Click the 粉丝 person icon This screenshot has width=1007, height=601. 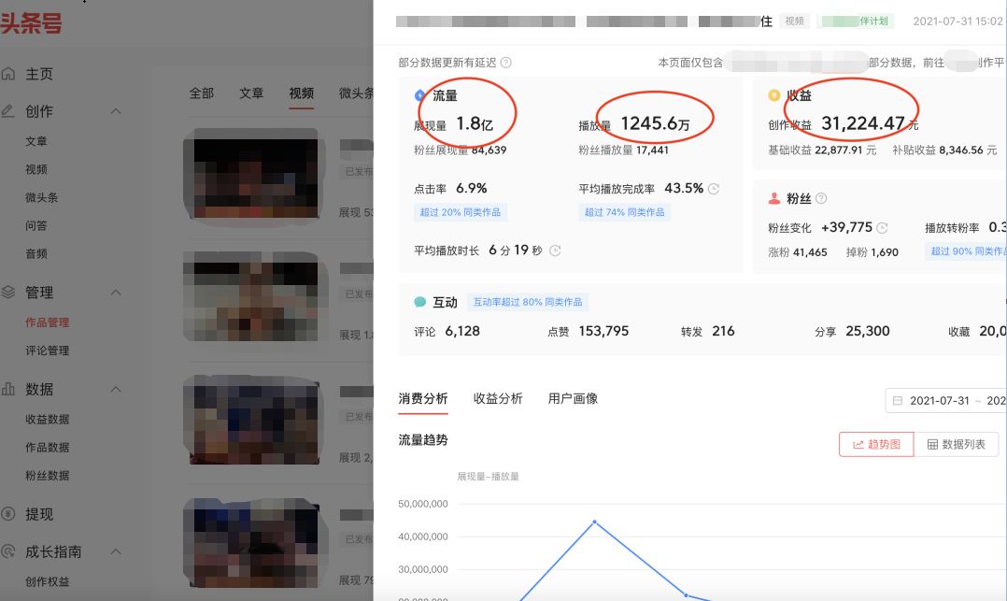pyautogui.click(x=774, y=198)
